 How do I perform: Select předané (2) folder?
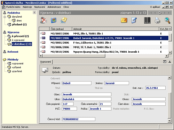pos(19,25)
